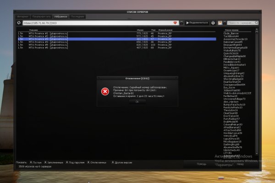Click the refresh icon left of address bar
This screenshot has width=275, height=183.
(x=19, y=22)
